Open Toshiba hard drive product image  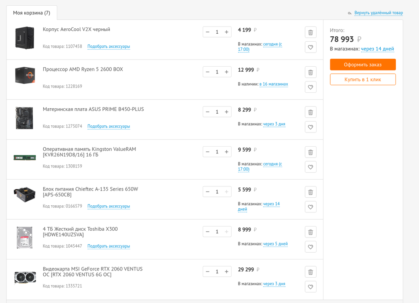coord(25,237)
